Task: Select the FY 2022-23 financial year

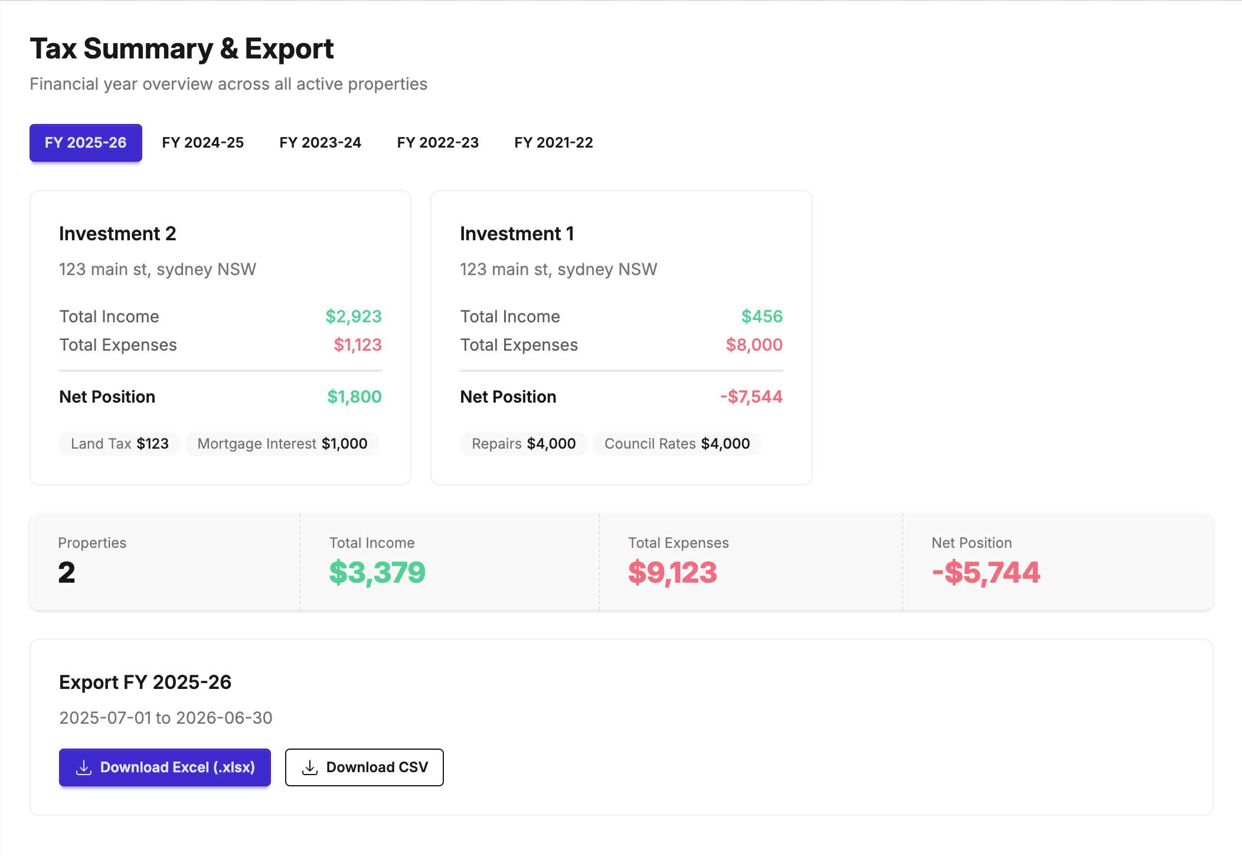Action: click(x=437, y=142)
